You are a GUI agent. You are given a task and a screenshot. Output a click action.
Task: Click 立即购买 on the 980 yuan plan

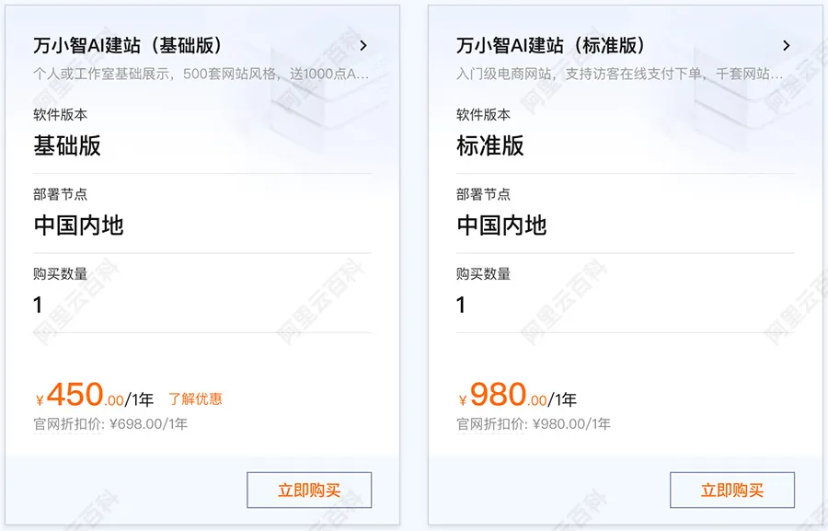click(x=733, y=489)
